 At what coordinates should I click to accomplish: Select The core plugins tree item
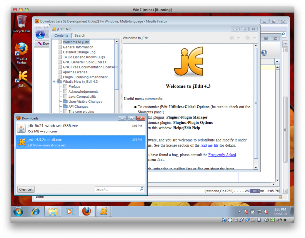[x=81, y=111]
